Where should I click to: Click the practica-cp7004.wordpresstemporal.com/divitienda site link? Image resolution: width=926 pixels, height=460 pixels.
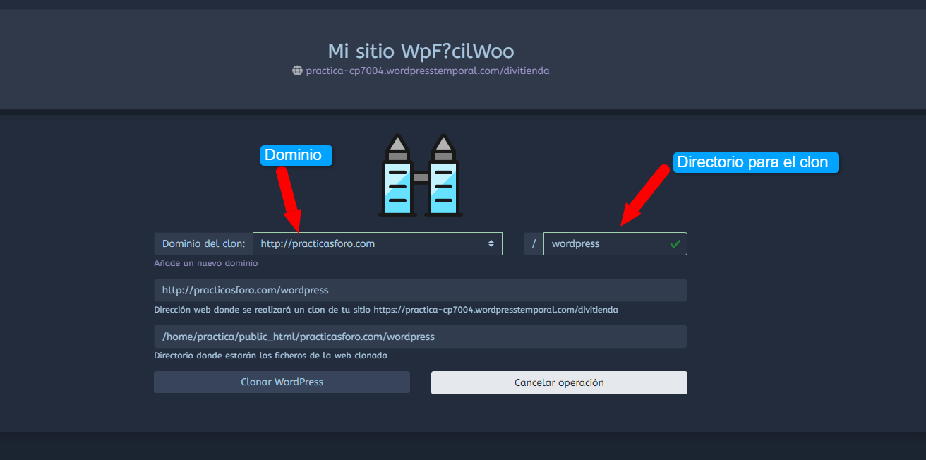tap(428, 71)
